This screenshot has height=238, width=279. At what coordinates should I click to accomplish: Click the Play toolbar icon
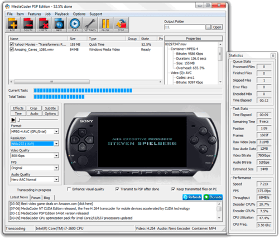[75, 25]
